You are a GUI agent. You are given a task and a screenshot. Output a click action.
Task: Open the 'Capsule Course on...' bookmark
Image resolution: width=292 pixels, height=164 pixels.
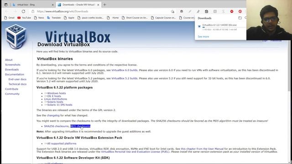(x=163, y=18)
